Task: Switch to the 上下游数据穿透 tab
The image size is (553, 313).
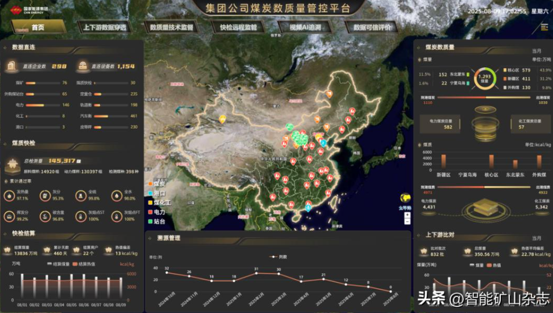Action: pyautogui.click(x=104, y=27)
